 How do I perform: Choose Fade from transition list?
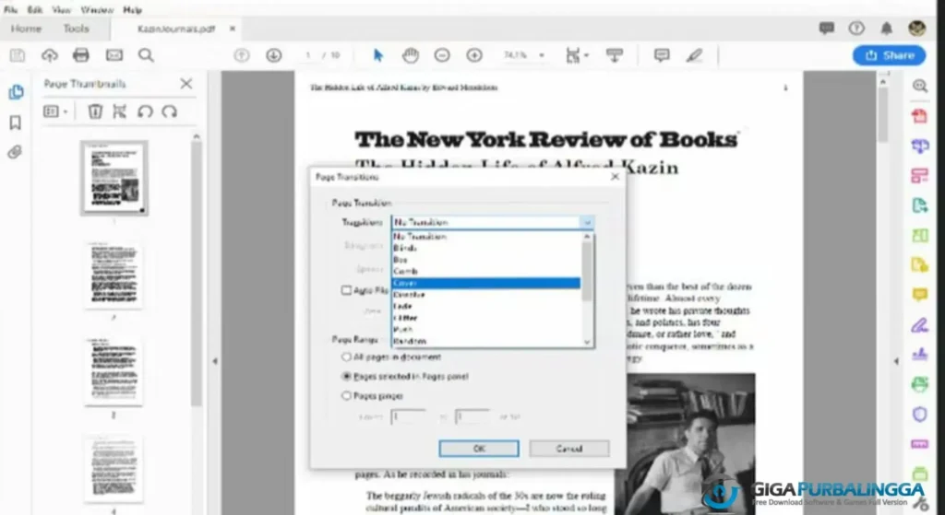(486, 306)
